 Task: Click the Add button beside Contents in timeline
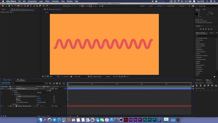click(x=50, y=91)
